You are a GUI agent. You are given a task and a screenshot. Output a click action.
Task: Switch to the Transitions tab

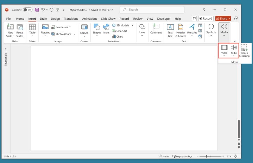[71, 19]
